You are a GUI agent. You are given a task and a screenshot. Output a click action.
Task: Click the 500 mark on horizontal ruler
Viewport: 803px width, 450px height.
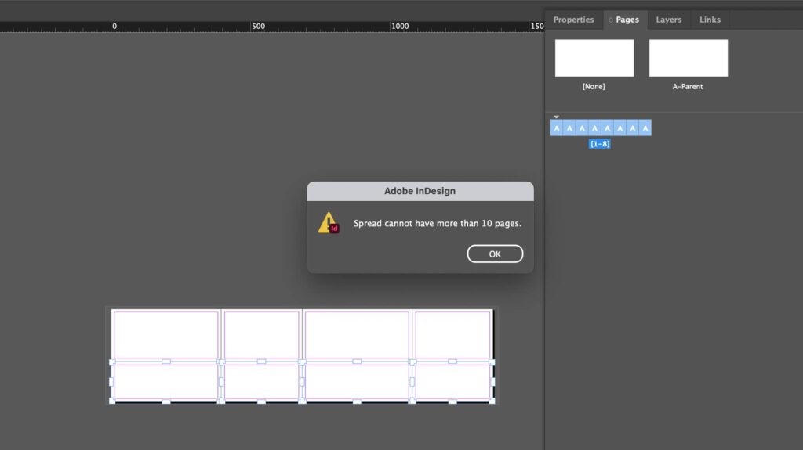tap(258, 26)
